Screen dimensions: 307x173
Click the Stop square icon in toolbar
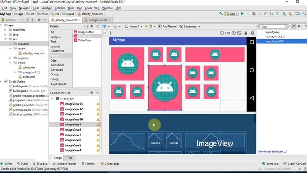click(277, 14)
